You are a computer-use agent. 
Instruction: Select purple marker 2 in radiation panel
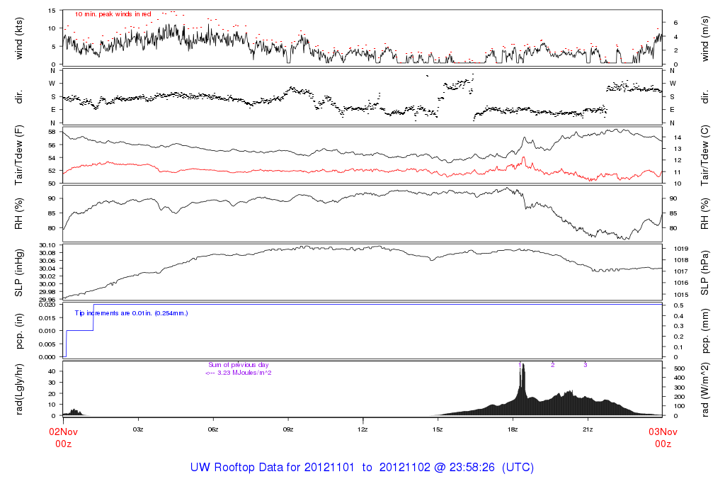point(552,364)
